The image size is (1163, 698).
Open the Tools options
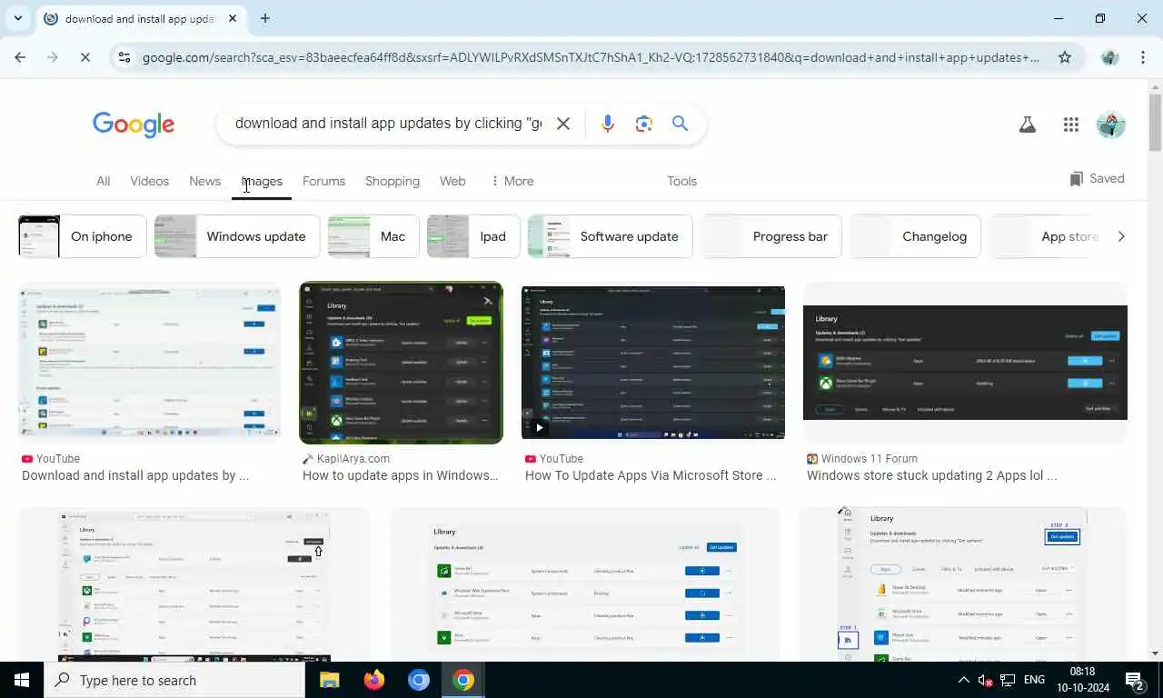click(681, 181)
